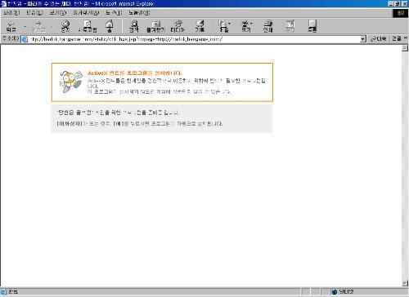
Task: Click the Mail toolbar icon
Action: point(223,26)
